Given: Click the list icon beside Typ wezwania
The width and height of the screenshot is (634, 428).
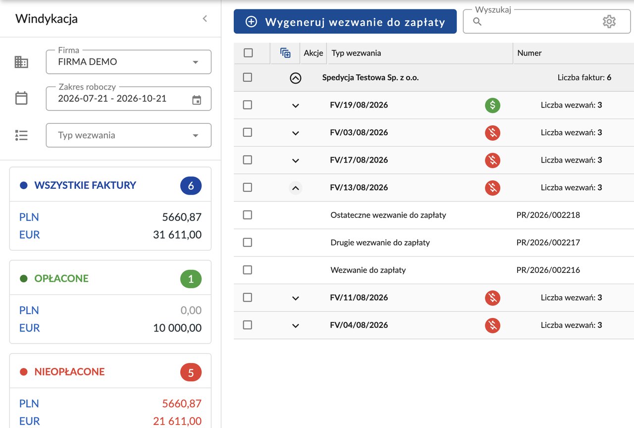Looking at the screenshot, I should [x=21, y=135].
